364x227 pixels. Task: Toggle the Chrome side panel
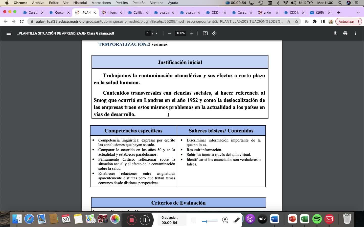pyautogui.click(x=323, y=21)
